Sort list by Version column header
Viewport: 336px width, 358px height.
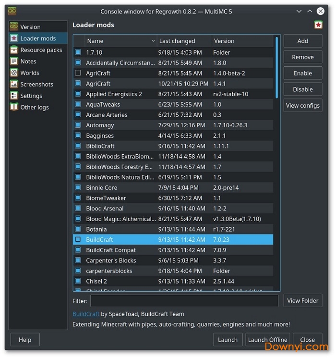click(x=240, y=41)
